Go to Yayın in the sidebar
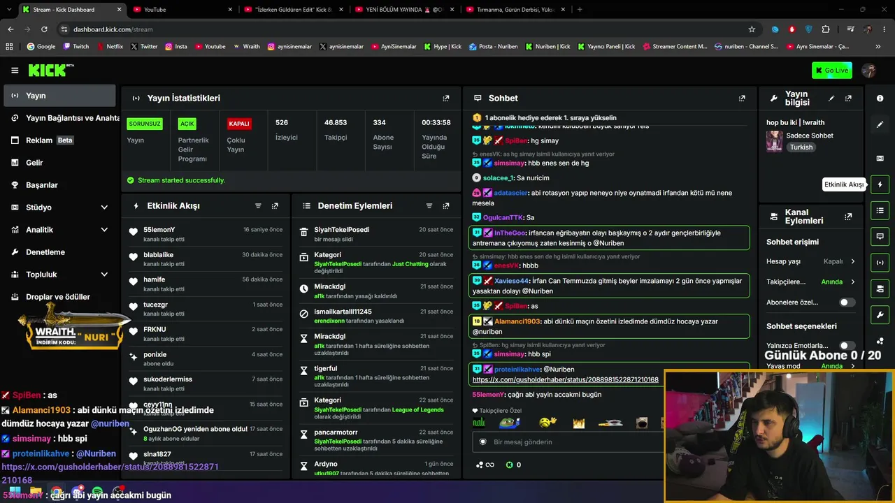 (x=59, y=96)
